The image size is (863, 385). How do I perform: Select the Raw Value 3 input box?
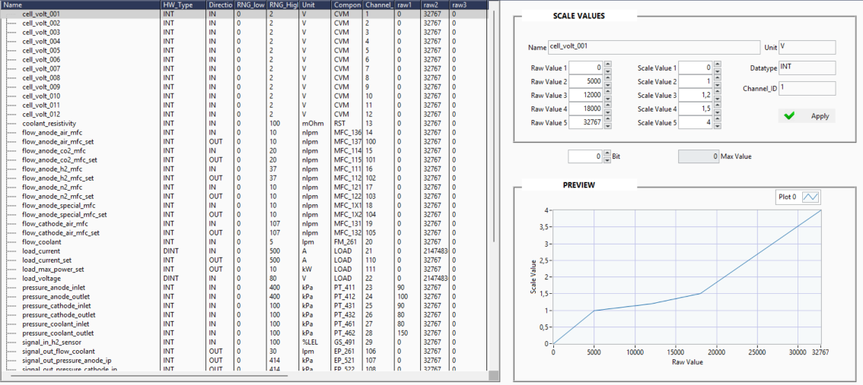point(584,95)
